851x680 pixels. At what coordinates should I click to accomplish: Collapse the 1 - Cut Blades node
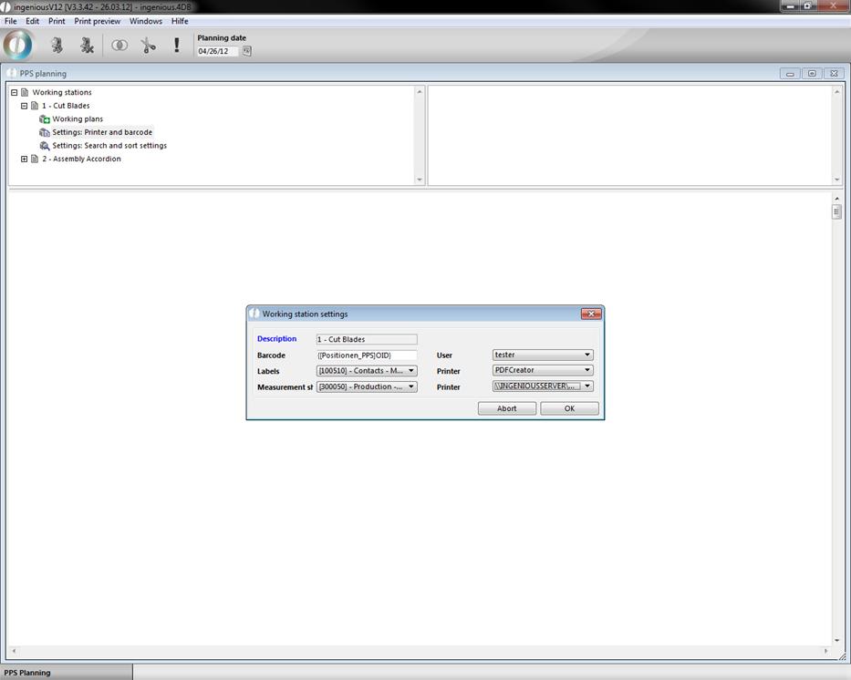click(25, 106)
